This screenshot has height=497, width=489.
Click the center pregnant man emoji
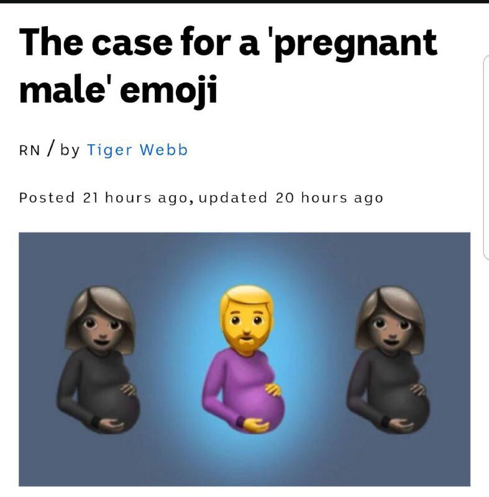pyautogui.click(x=244, y=359)
